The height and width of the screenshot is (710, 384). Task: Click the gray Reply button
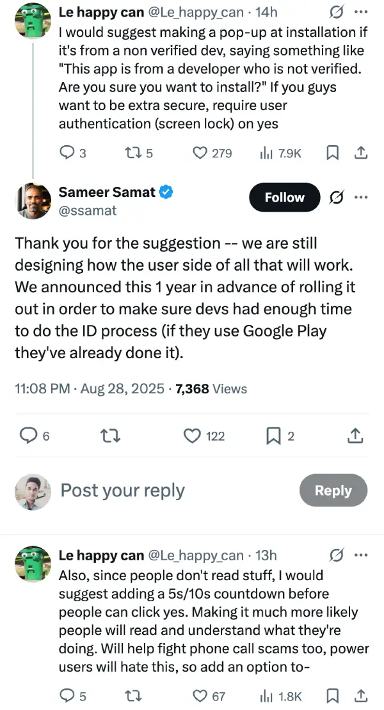point(333,491)
